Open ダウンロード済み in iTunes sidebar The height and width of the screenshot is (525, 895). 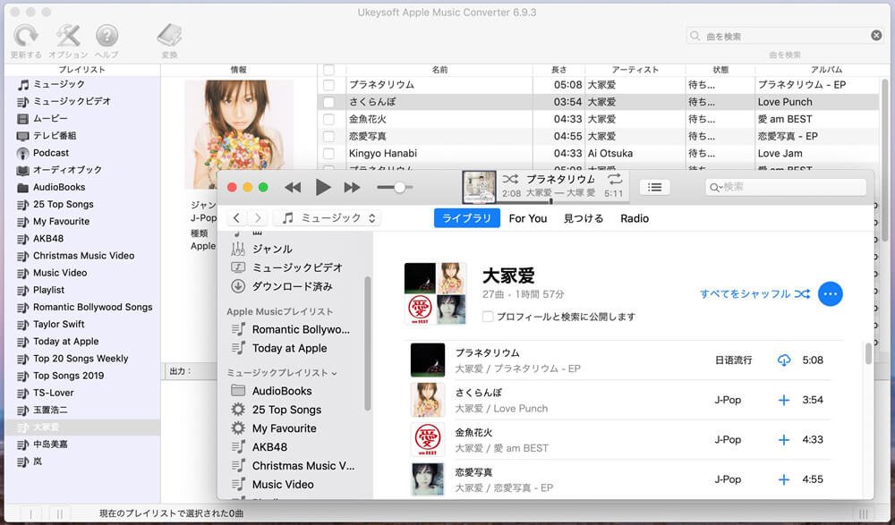coord(293,286)
